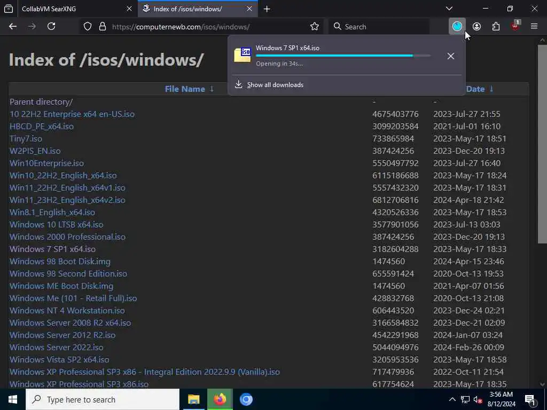View site security padlock info
This screenshot has width=547, height=410.
pyautogui.click(x=103, y=27)
